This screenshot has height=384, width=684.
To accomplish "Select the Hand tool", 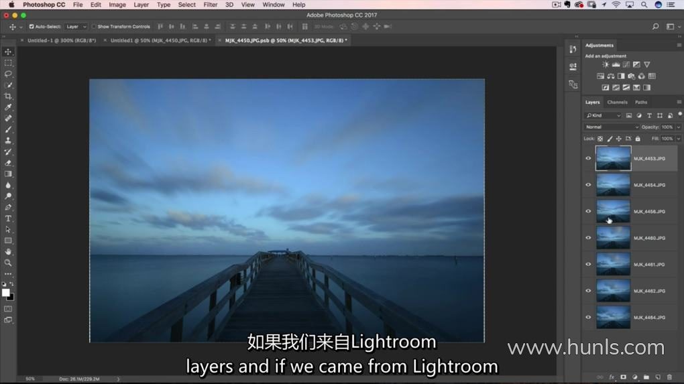I will (8, 252).
